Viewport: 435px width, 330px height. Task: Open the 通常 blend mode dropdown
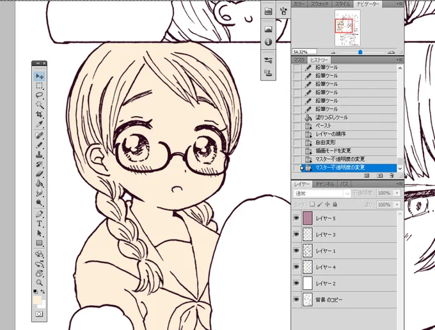(x=322, y=193)
